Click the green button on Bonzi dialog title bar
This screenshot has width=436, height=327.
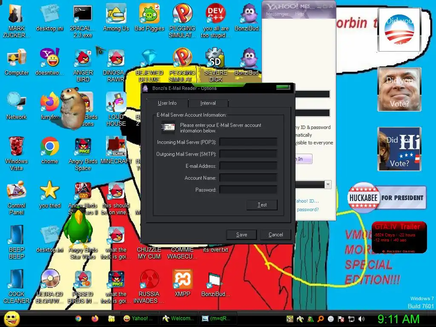tap(283, 88)
